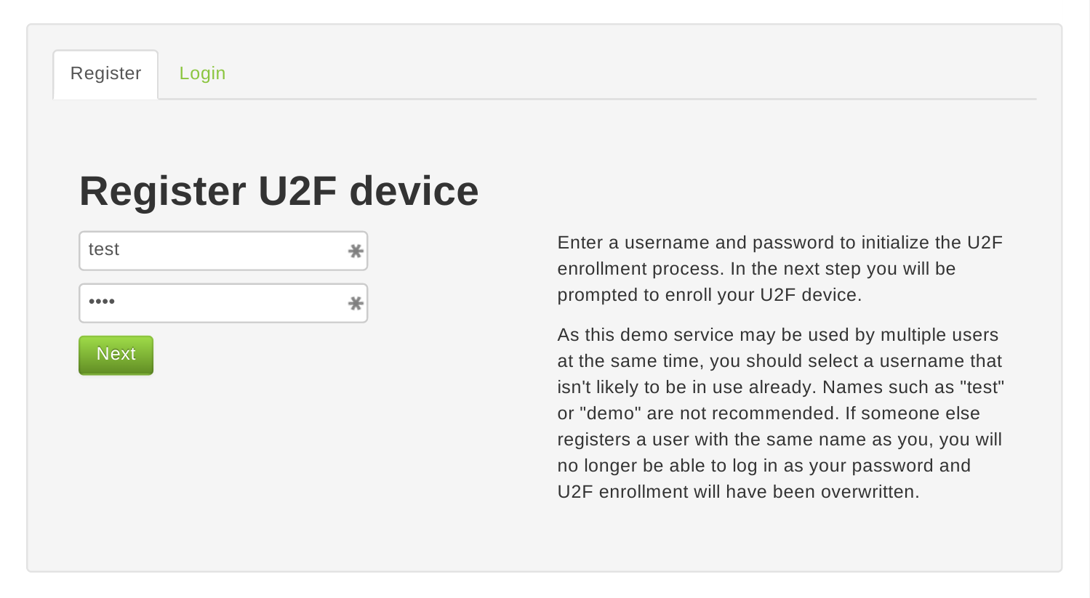Click the word "device" in the page heading
The height and width of the screenshot is (598, 1090).
[414, 191]
